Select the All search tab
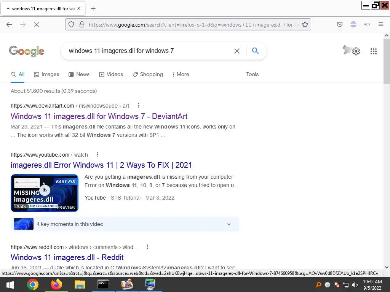 tap(18, 74)
